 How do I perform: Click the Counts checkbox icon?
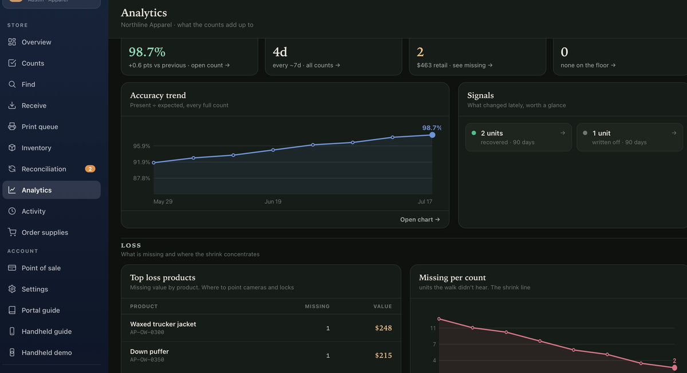[x=12, y=63]
